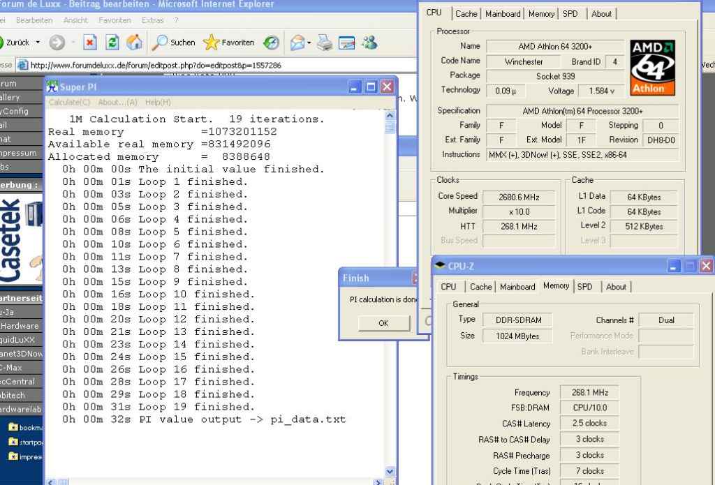715x485 pixels.
Task: Click the memory Size 1024 MBytes field
Action: 517,336
